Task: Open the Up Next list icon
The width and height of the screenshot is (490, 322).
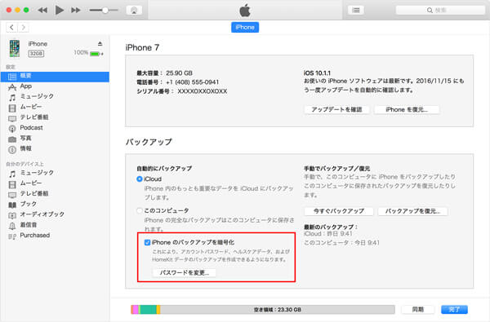Action: (355, 11)
